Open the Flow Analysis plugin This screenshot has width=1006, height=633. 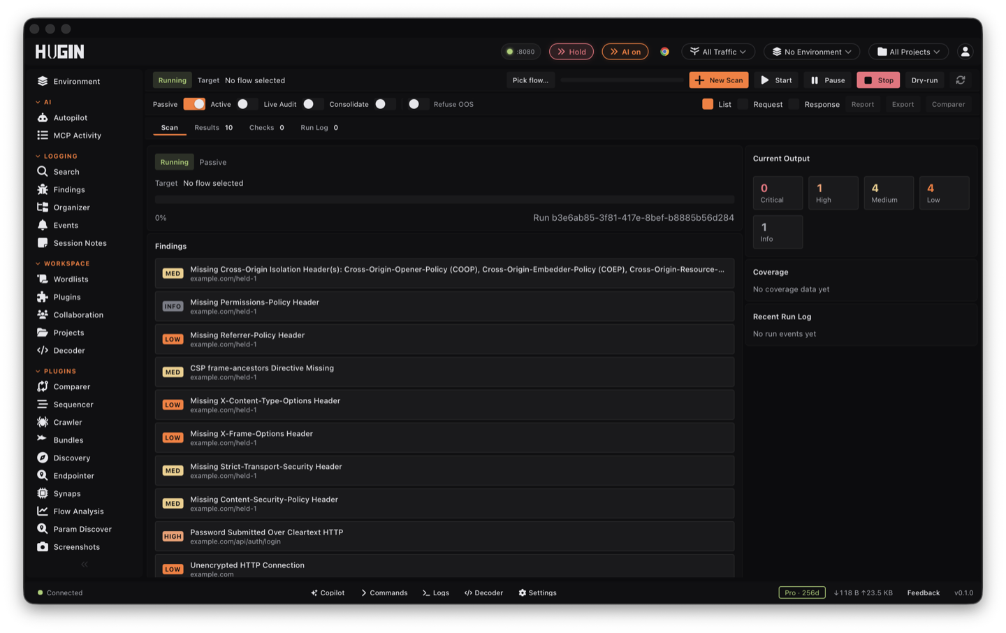(71, 511)
